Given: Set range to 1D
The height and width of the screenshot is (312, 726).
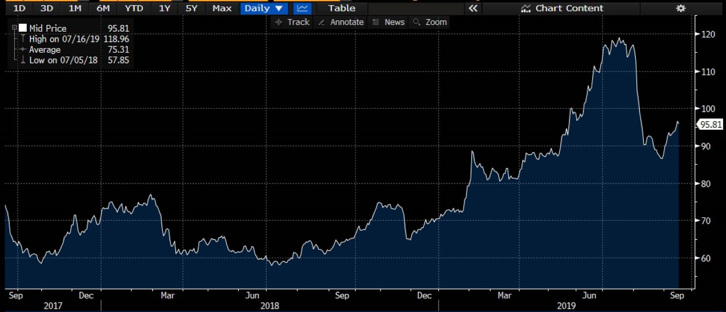Looking at the screenshot, I should point(19,8).
